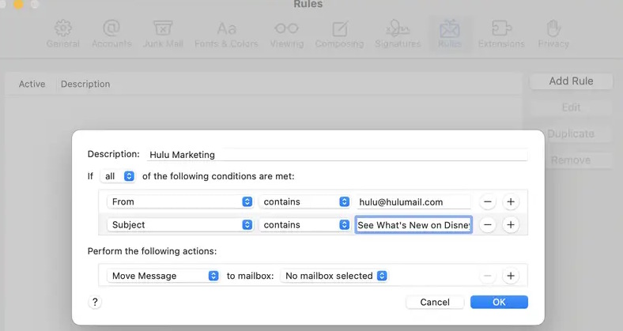The width and height of the screenshot is (623, 331).
Task: Open the Viewing preferences tab
Action: pyautogui.click(x=286, y=34)
